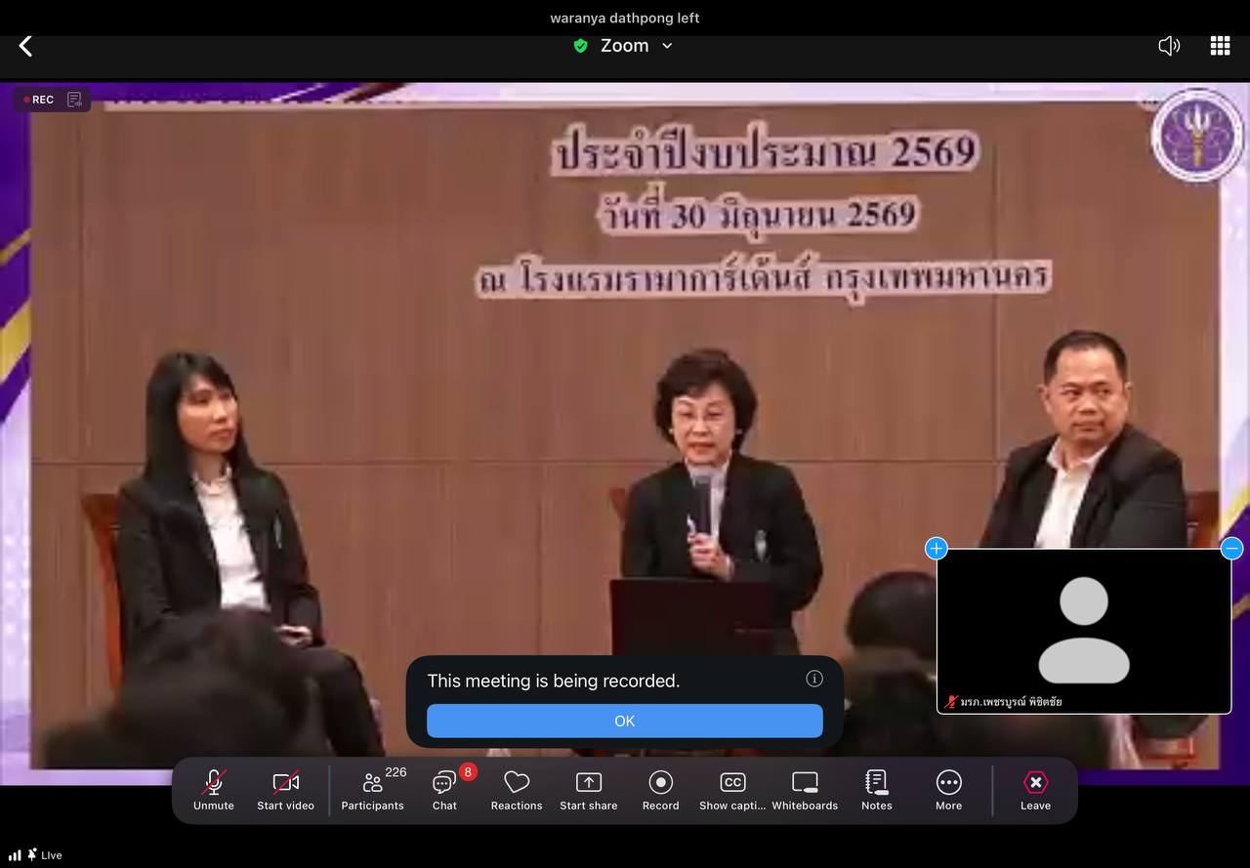Image resolution: width=1250 pixels, height=868 pixels.
Task: Switch to the gallery view grid icon
Action: (1220, 46)
